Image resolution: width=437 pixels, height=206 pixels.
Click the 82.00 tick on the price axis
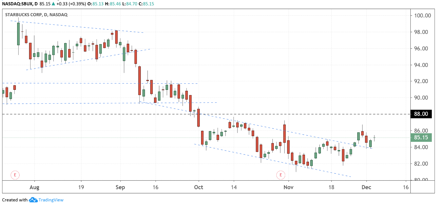[x=422, y=164]
